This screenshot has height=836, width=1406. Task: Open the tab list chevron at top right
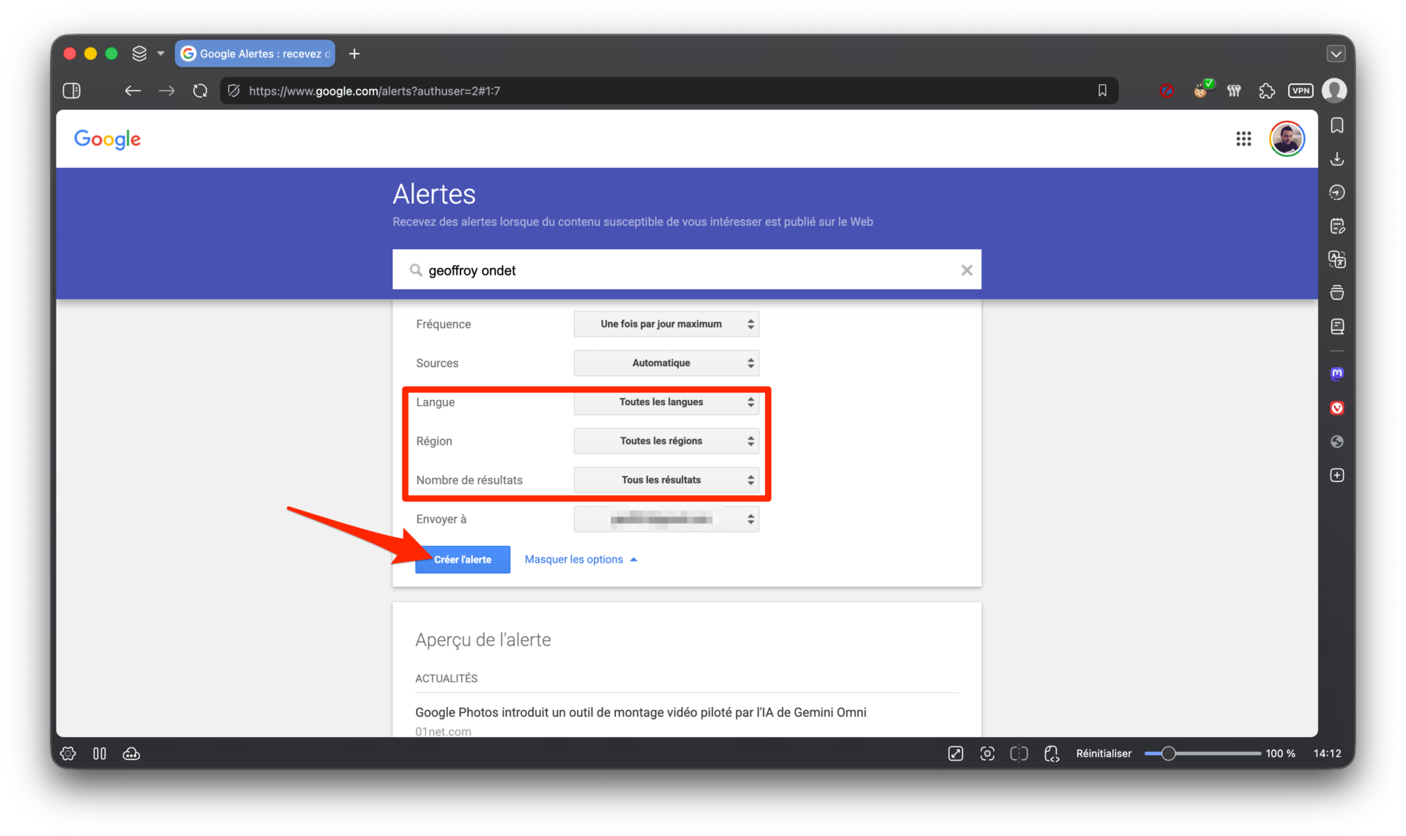coord(1336,53)
